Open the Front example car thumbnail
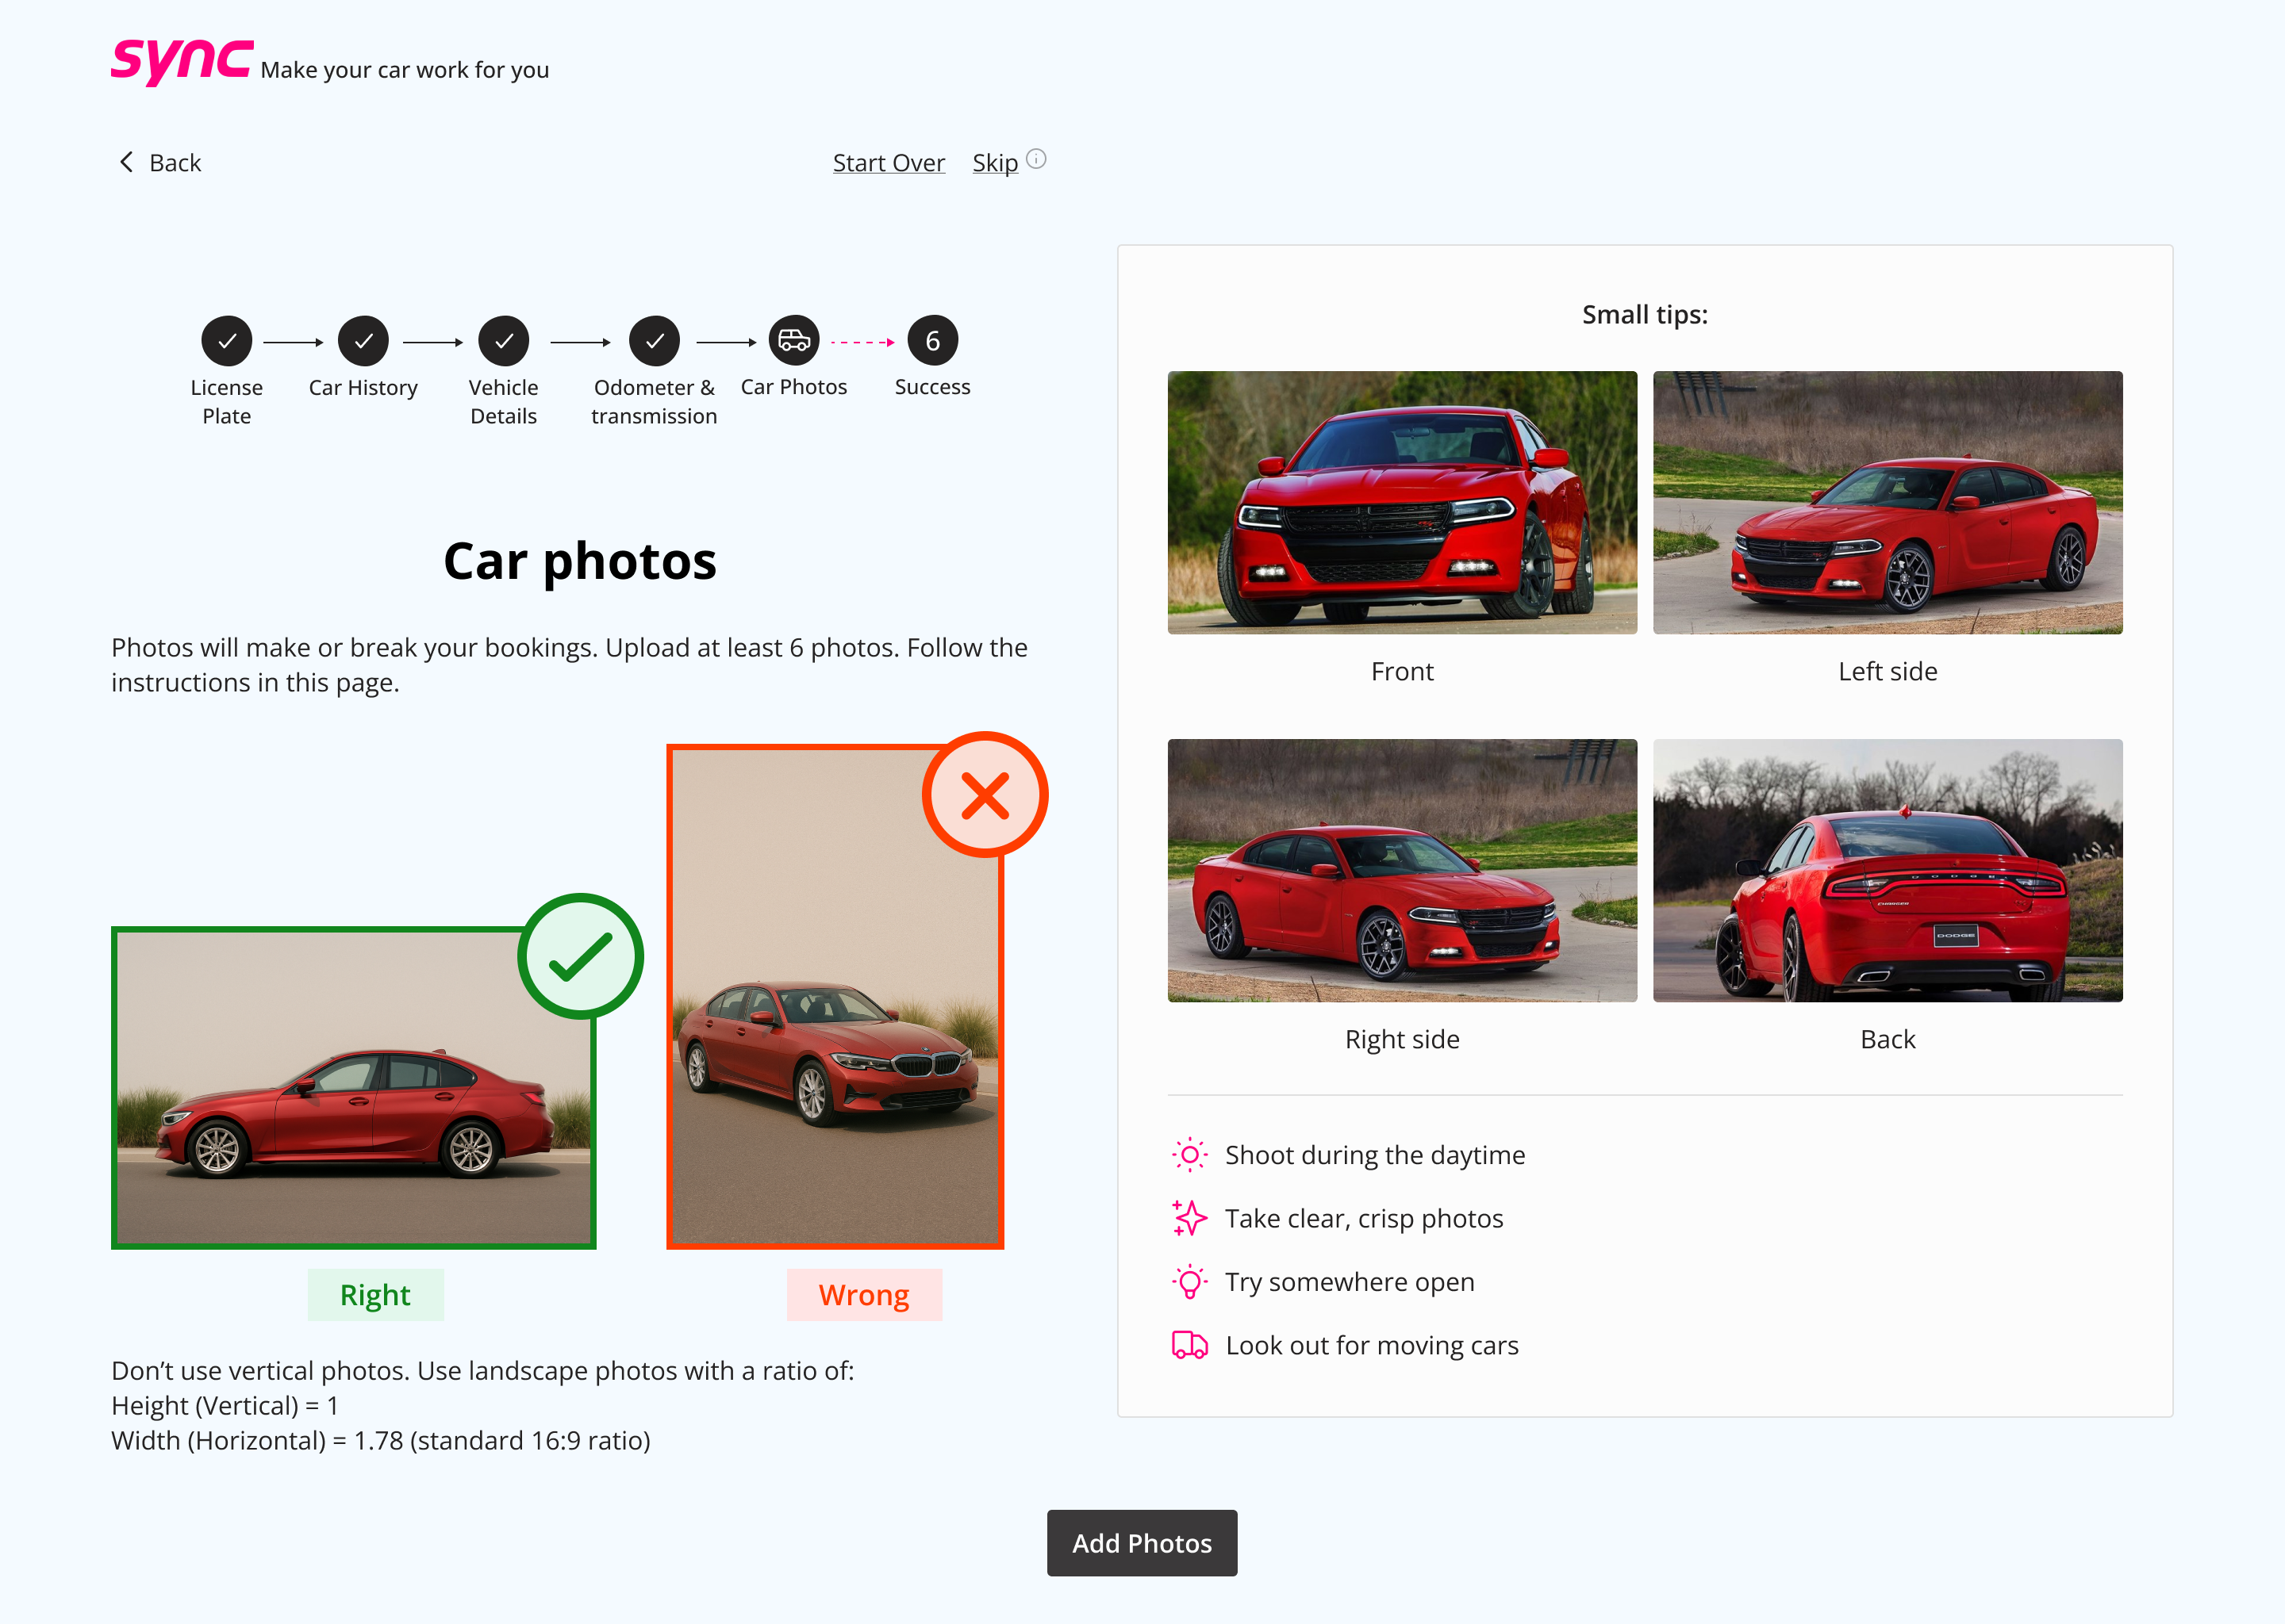2285x1624 pixels. tap(1402, 503)
